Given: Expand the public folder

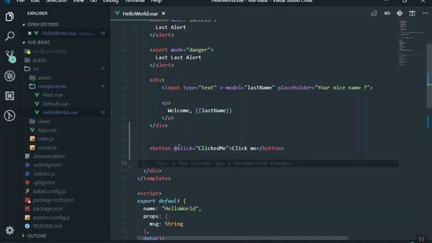Looking at the screenshot, I should [x=40, y=60].
